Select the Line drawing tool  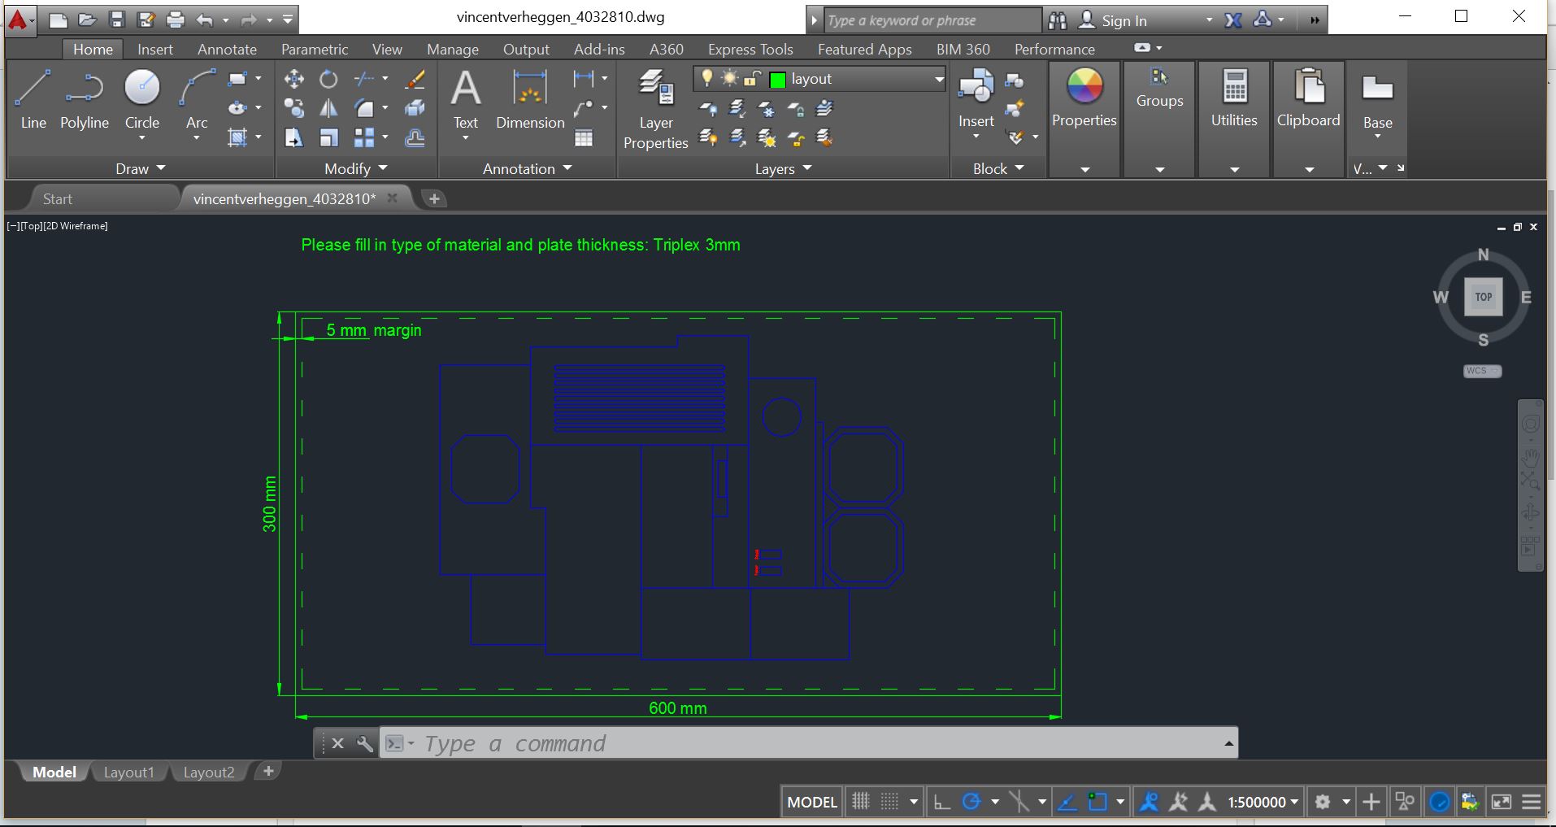pyautogui.click(x=33, y=99)
